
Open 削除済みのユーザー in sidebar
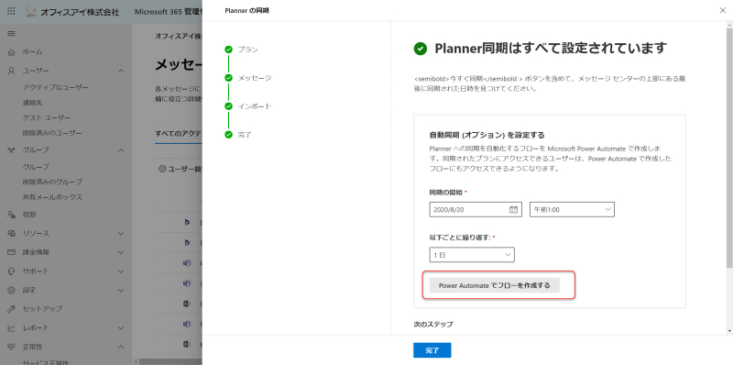coord(52,133)
